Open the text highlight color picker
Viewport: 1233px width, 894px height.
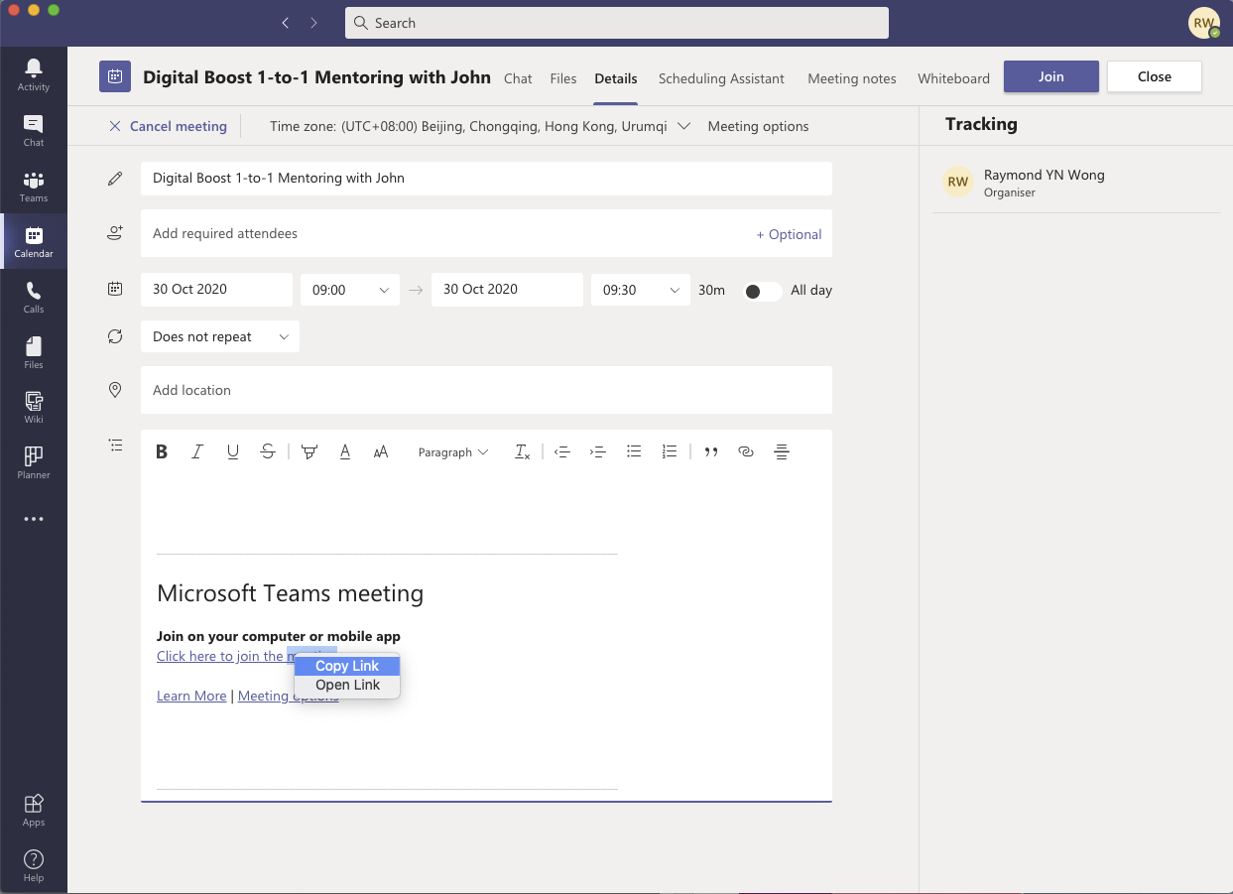click(309, 452)
